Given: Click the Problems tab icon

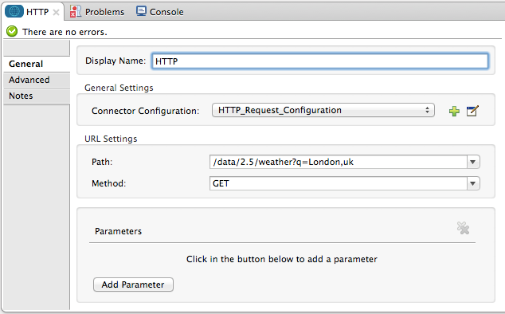Looking at the screenshot, I should [x=76, y=12].
